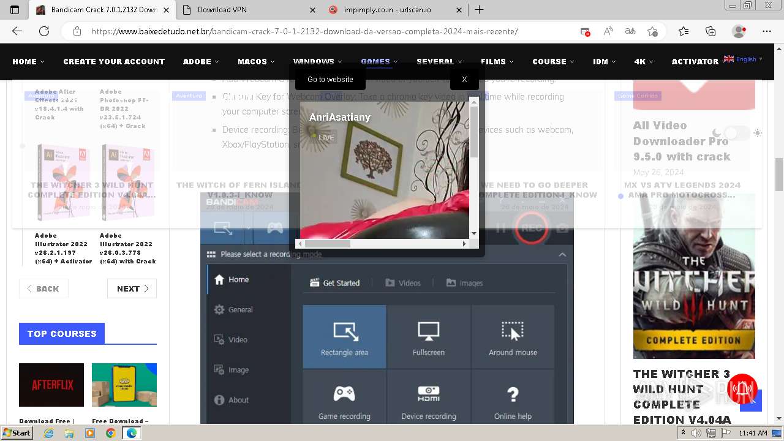The width and height of the screenshot is (784, 441).
Task: Go back with the browser back arrow
Action: coord(17,31)
